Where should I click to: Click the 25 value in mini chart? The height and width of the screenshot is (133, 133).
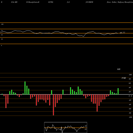pyautogui.click(x=86, y=129)
